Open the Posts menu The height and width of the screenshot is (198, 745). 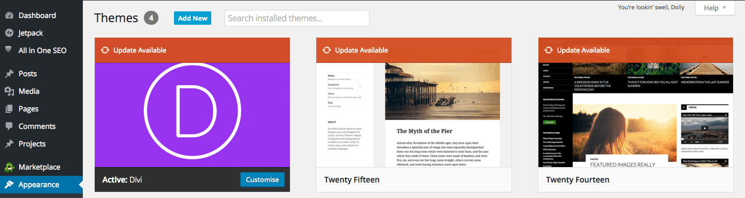tap(41, 74)
